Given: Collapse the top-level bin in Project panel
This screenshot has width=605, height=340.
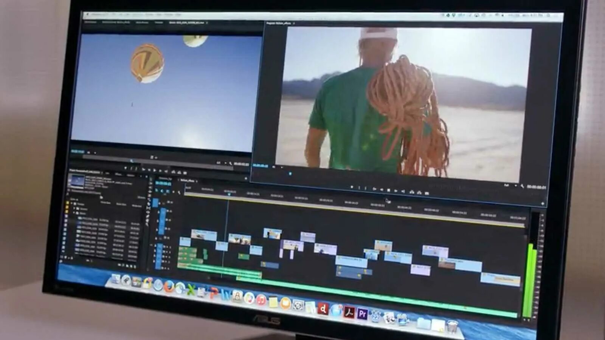Looking at the screenshot, I should click(71, 204).
